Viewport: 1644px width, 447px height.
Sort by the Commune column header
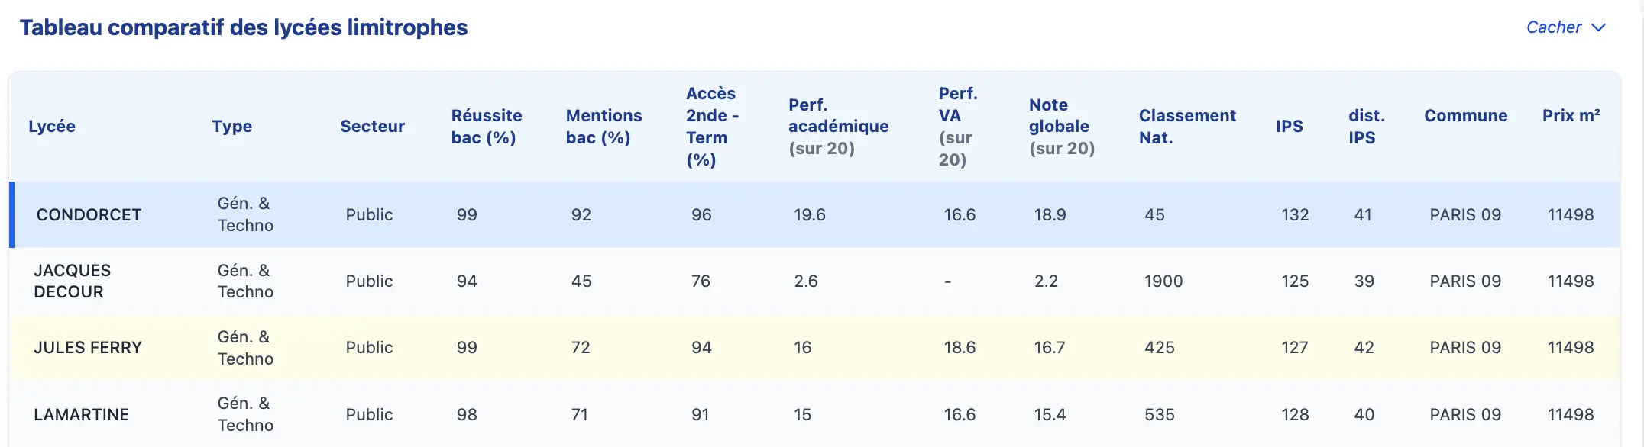click(x=1465, y=115)
